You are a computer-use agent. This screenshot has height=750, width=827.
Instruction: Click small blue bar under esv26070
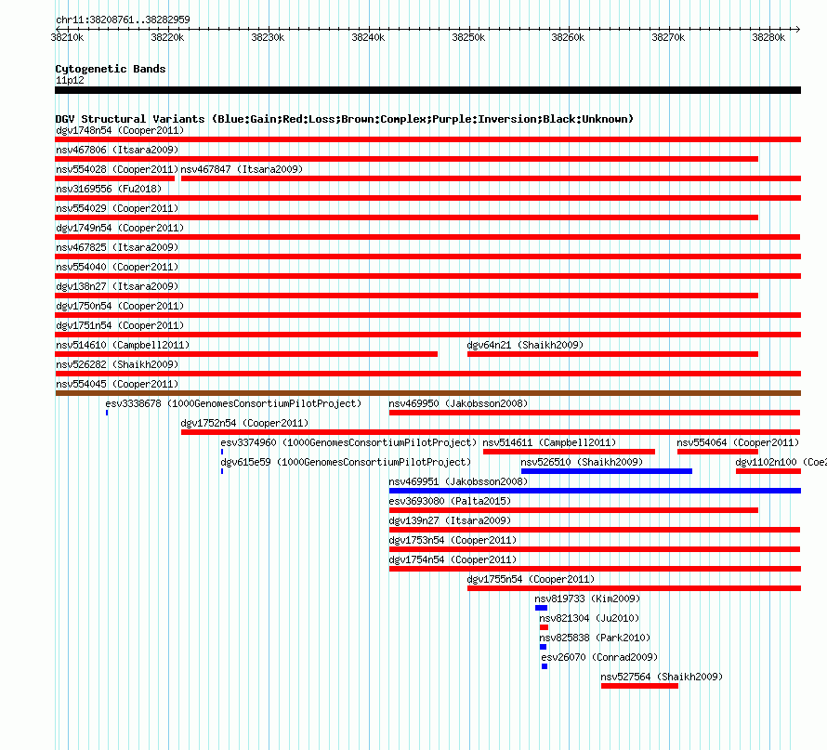pyautogui.click(x=545, y=666)
